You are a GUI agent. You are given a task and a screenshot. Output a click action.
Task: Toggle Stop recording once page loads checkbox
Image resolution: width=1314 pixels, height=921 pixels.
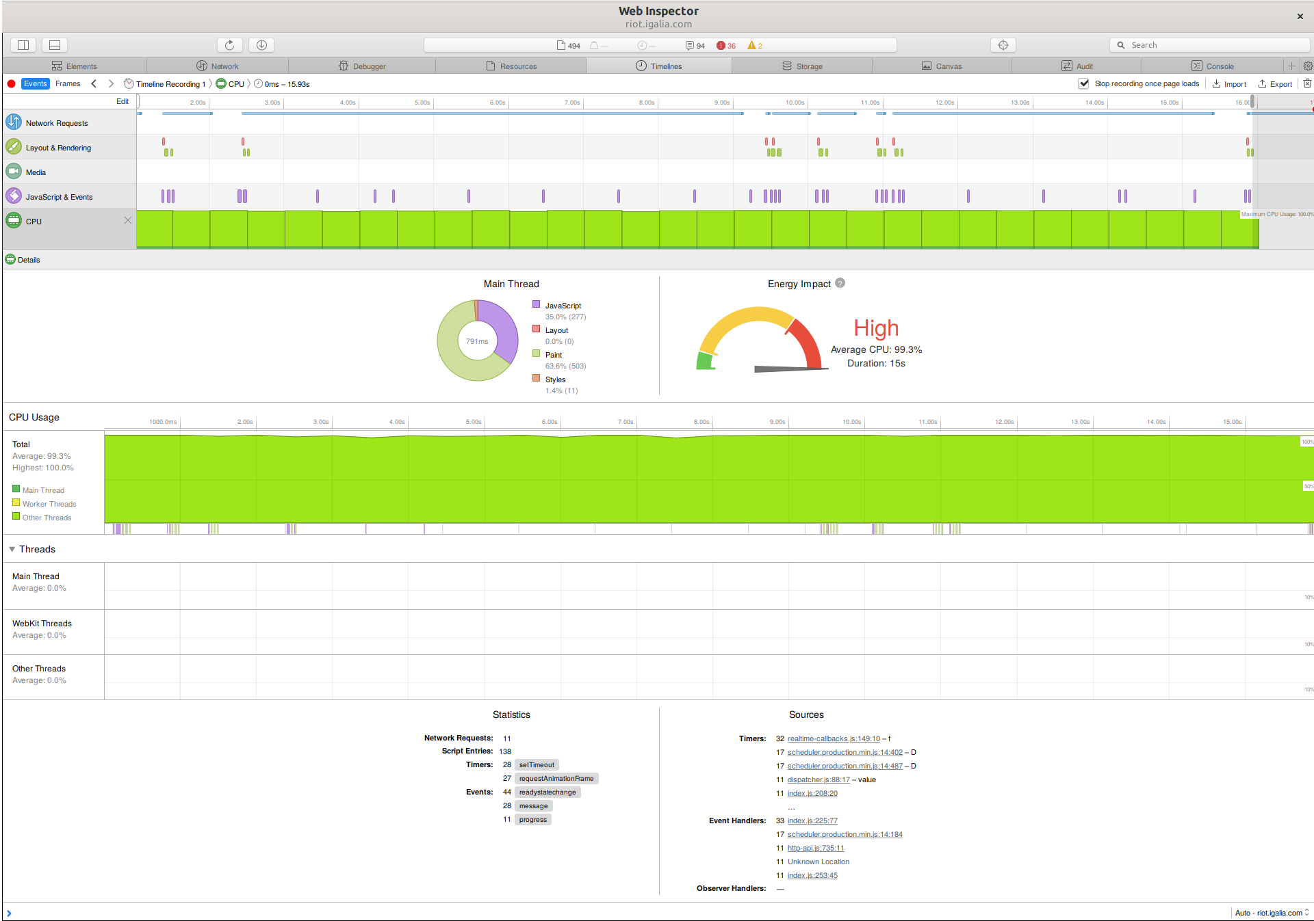click(x=1083, y=83)
